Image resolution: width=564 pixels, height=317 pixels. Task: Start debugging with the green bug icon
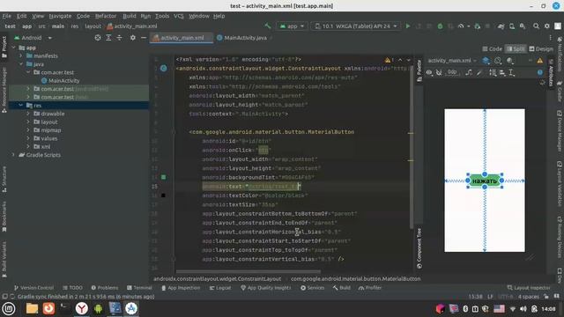(x=440, y=26)
